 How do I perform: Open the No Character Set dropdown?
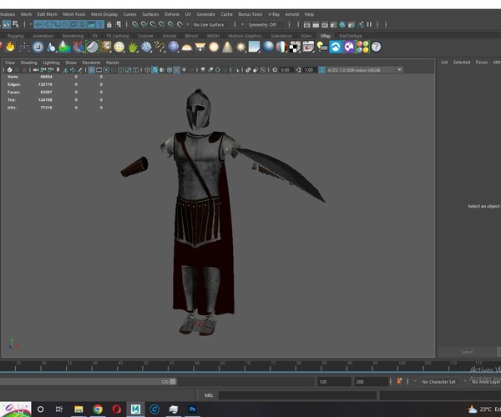coord(438,382)
